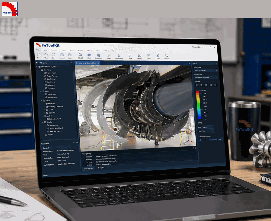This screenshot has width=271, height=221.
Task: Open the File menu
Action: pyautogui.click(x=37, y=50)
